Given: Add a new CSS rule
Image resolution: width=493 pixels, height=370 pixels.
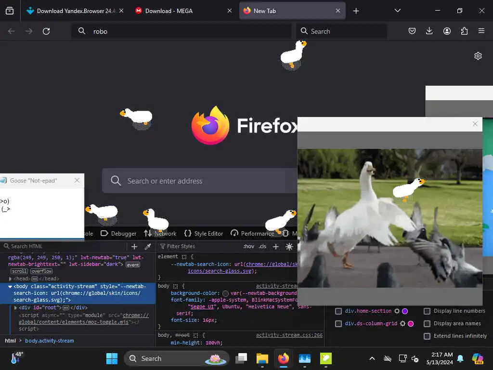Looking at the screenshot, I should coord(276,247).
